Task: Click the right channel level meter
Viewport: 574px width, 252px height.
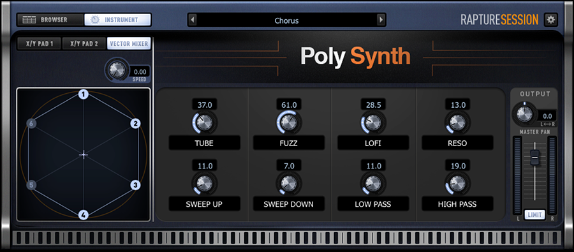Action: click(x=552, y=176)
